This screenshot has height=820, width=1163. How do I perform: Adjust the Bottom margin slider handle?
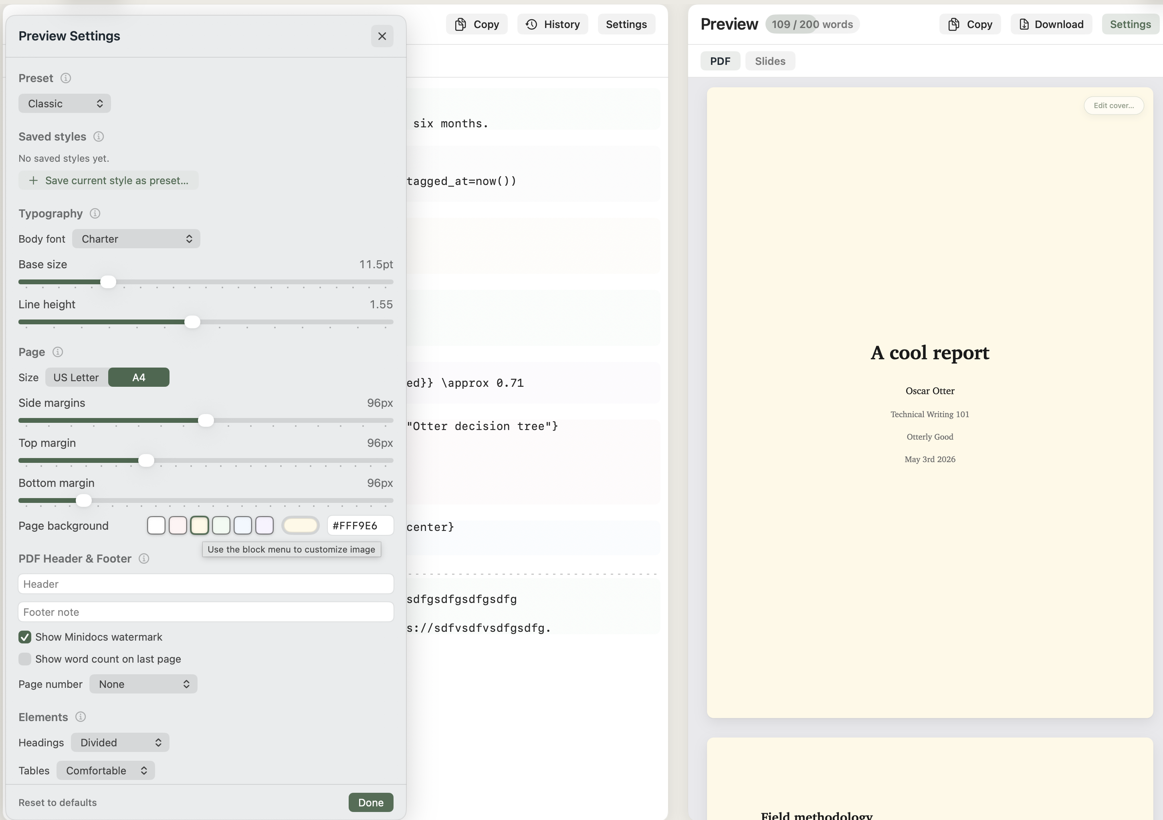tap(84, 500)
